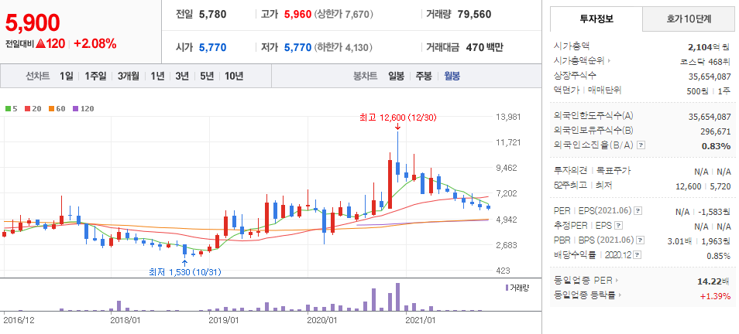This screenshot has width=739, height=334.
Task: Click blue arrow marking 최저 1,530 low
Action: pos(184,263)
